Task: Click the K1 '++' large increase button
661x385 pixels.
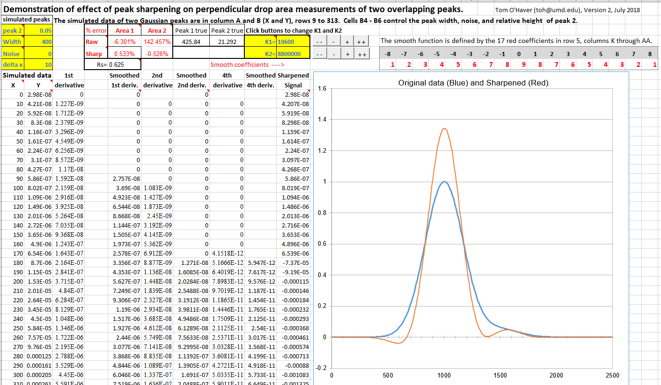Action: point(361,42)
